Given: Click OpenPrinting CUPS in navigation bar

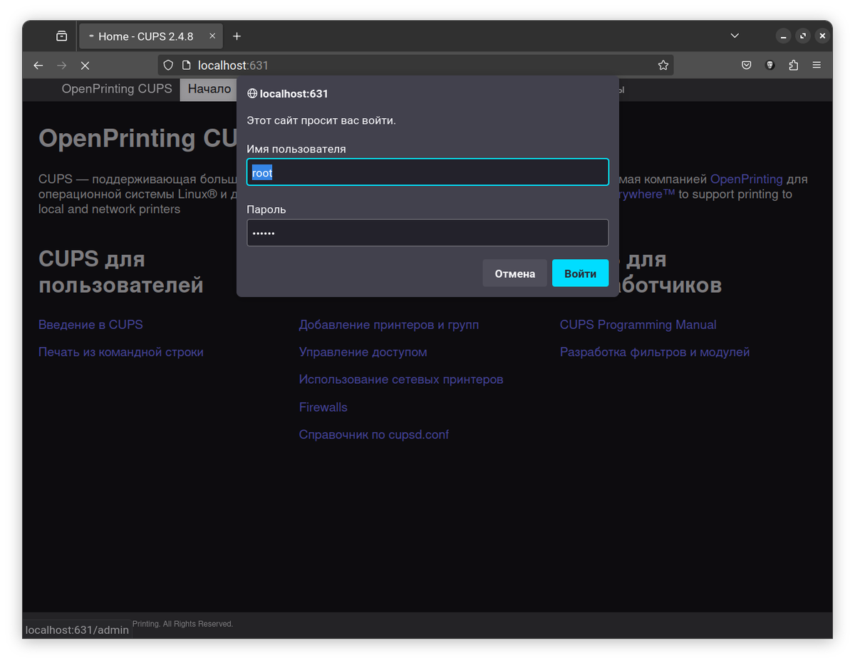Looking at the screenshot, I should [117, 89].
